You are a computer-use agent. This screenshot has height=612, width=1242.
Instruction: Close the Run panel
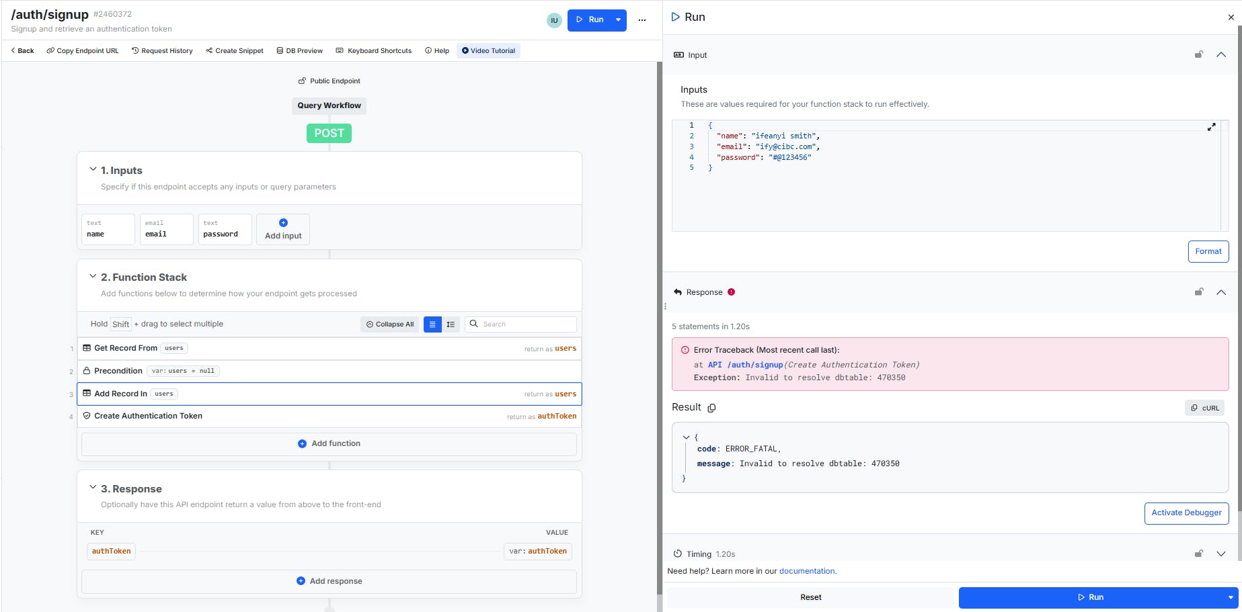click(1231, 17)
